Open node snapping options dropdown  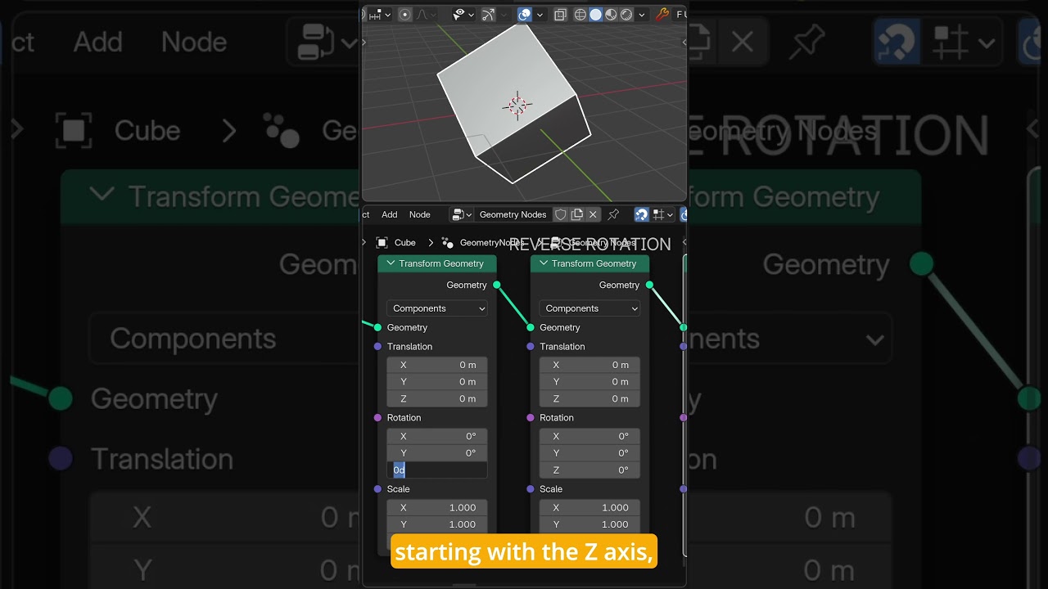pos(662,214)
